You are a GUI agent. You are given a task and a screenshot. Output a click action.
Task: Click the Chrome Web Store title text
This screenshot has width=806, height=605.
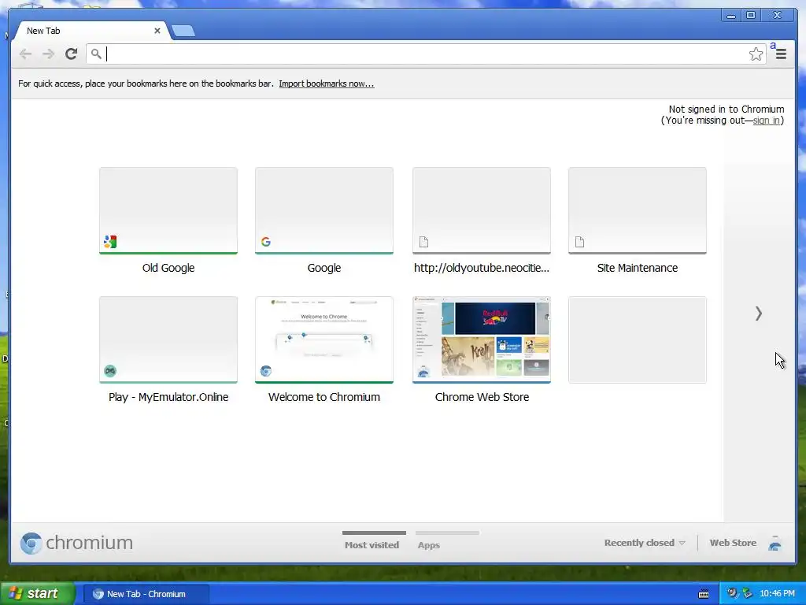(482, 397)
